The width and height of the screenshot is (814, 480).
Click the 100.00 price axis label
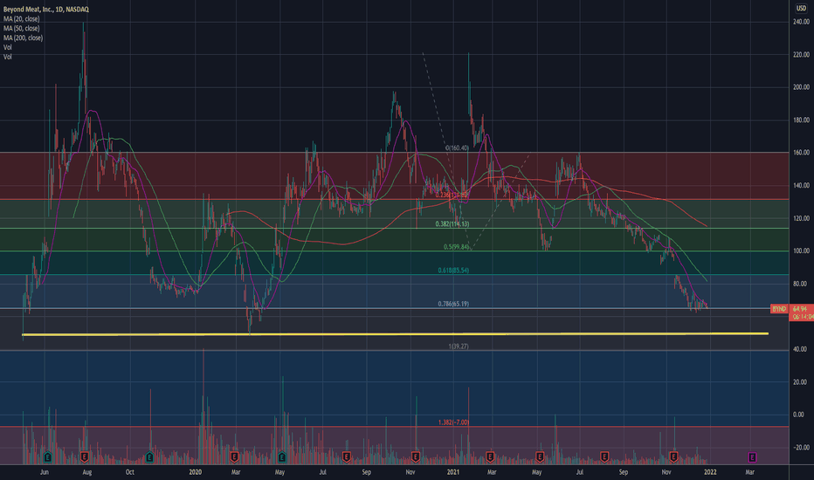point(801,250)
